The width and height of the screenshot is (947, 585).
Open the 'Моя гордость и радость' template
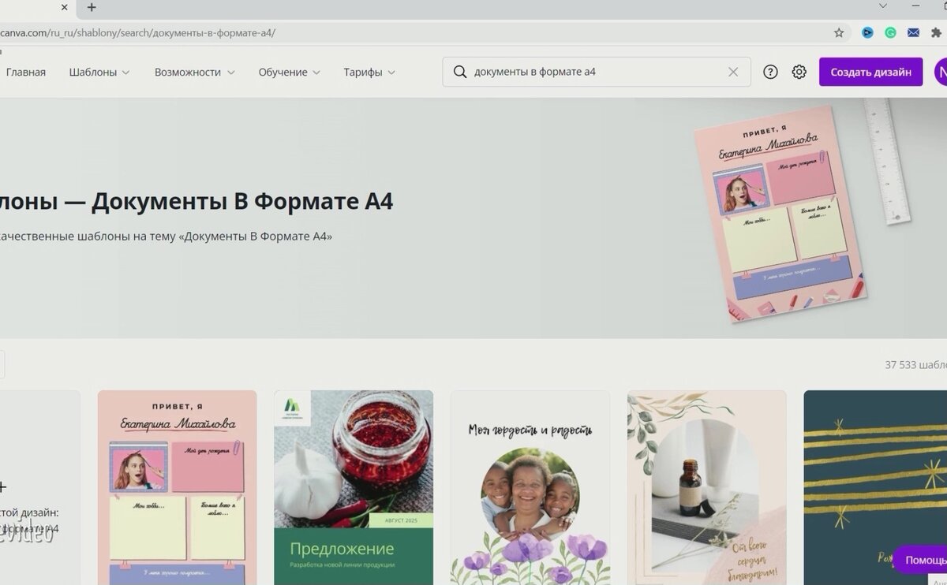[530, 487]
